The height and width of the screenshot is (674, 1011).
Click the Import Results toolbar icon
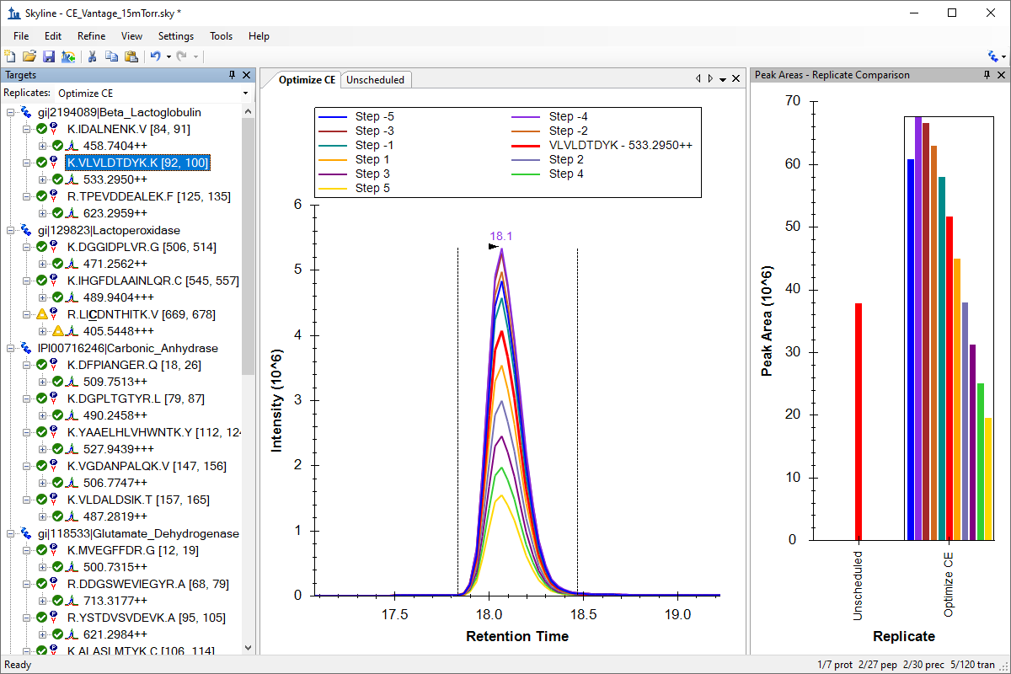coord(67,56)
